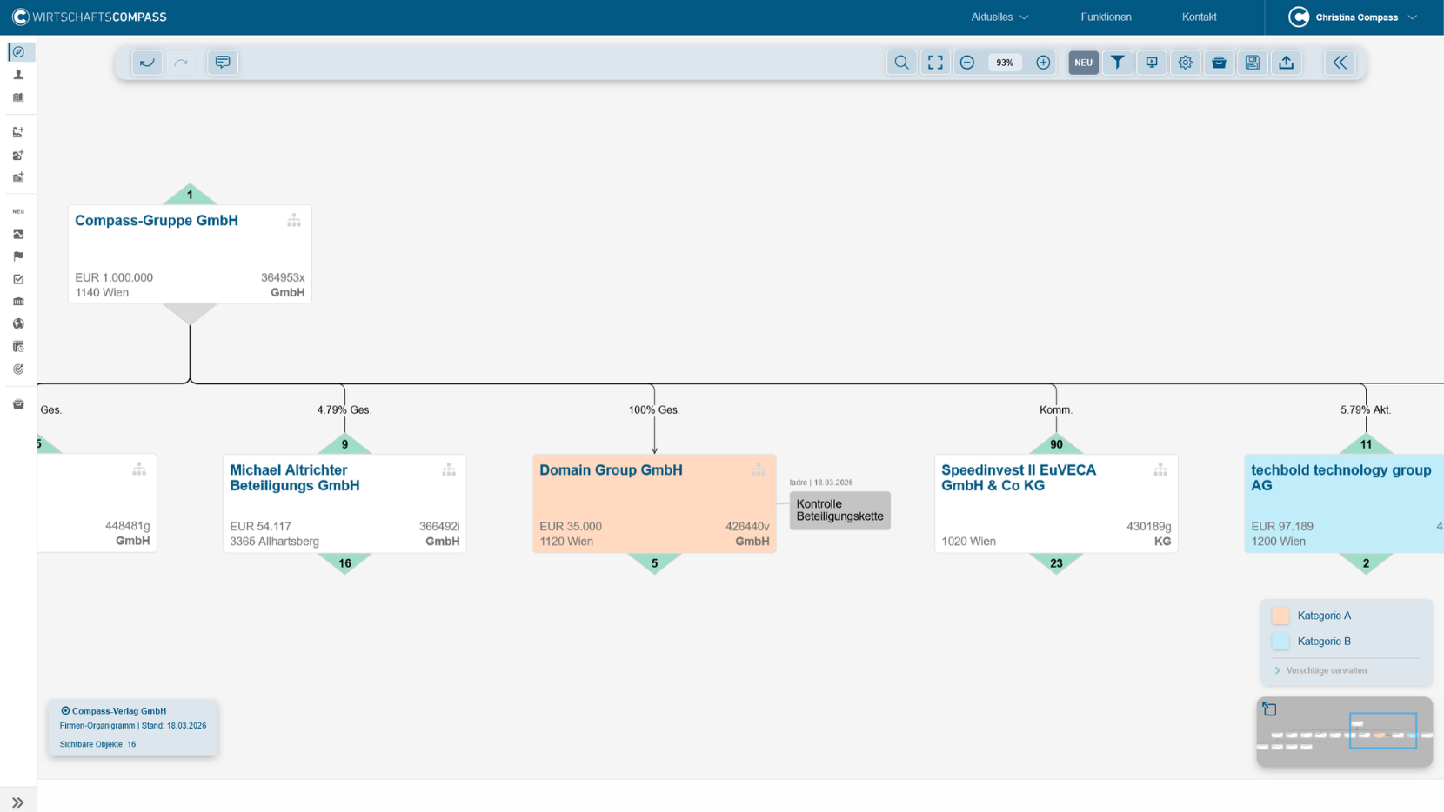This screenshot has height=812, width=1444.
Task: Zoom in with the plus button
Action: (x=1043, y=63)
